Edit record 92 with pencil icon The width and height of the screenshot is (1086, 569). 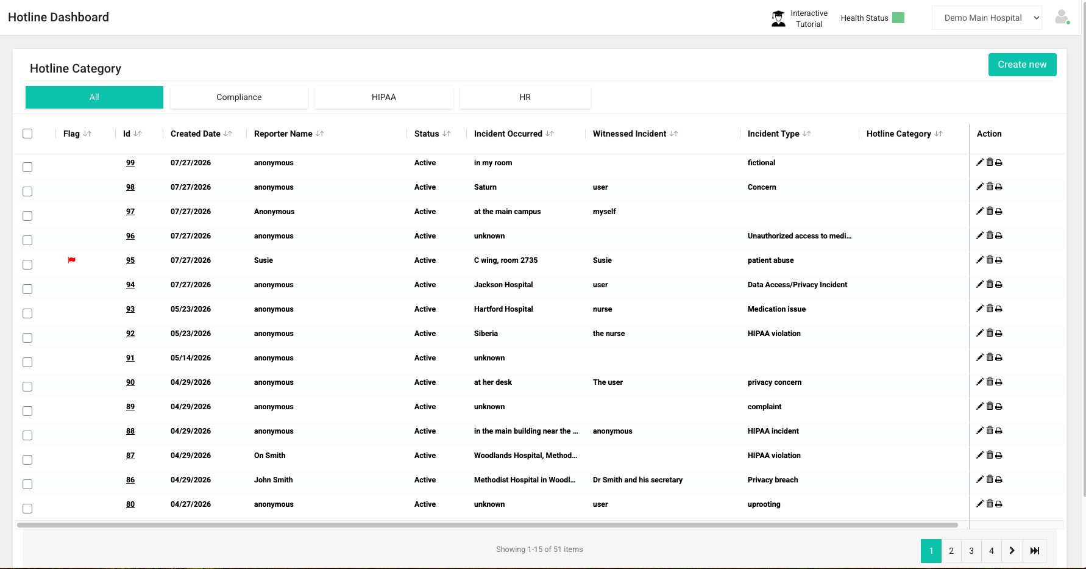point(980,333)
